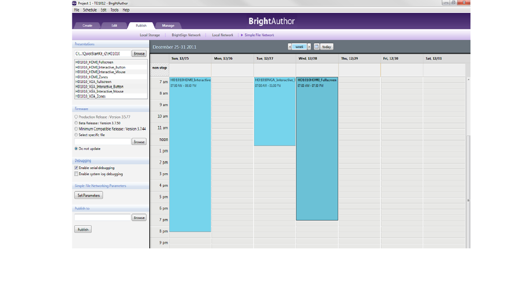Select the Sunday HD1010HDMI_Interactive schedule block
This screenshot has height=299, width=532.
tap(190, 154)
